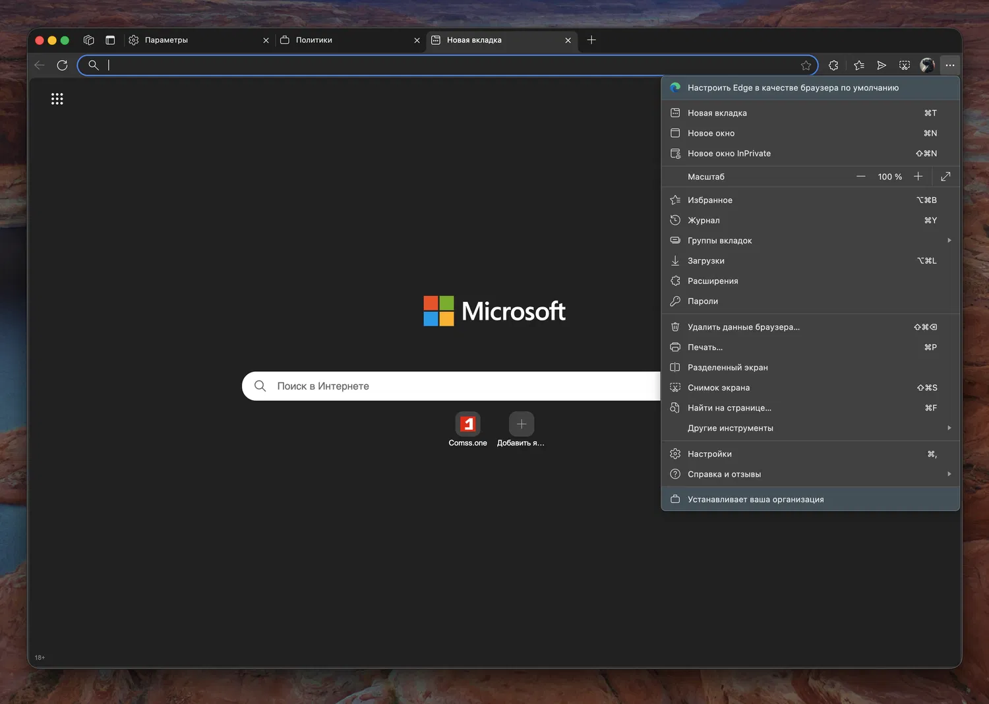Close the Политики tab
The width and height of the screenshot is (989, 704).
click(417, 40)
